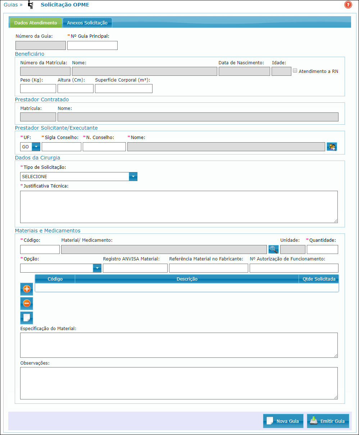Click the Nº Guia Principal input field
This screenshot has height=435, width=359.
[x=92, y=45]
